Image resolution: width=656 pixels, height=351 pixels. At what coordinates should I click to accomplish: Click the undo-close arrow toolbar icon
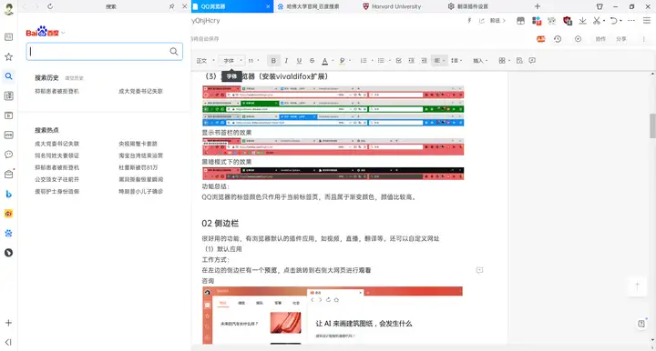(613, 20)
